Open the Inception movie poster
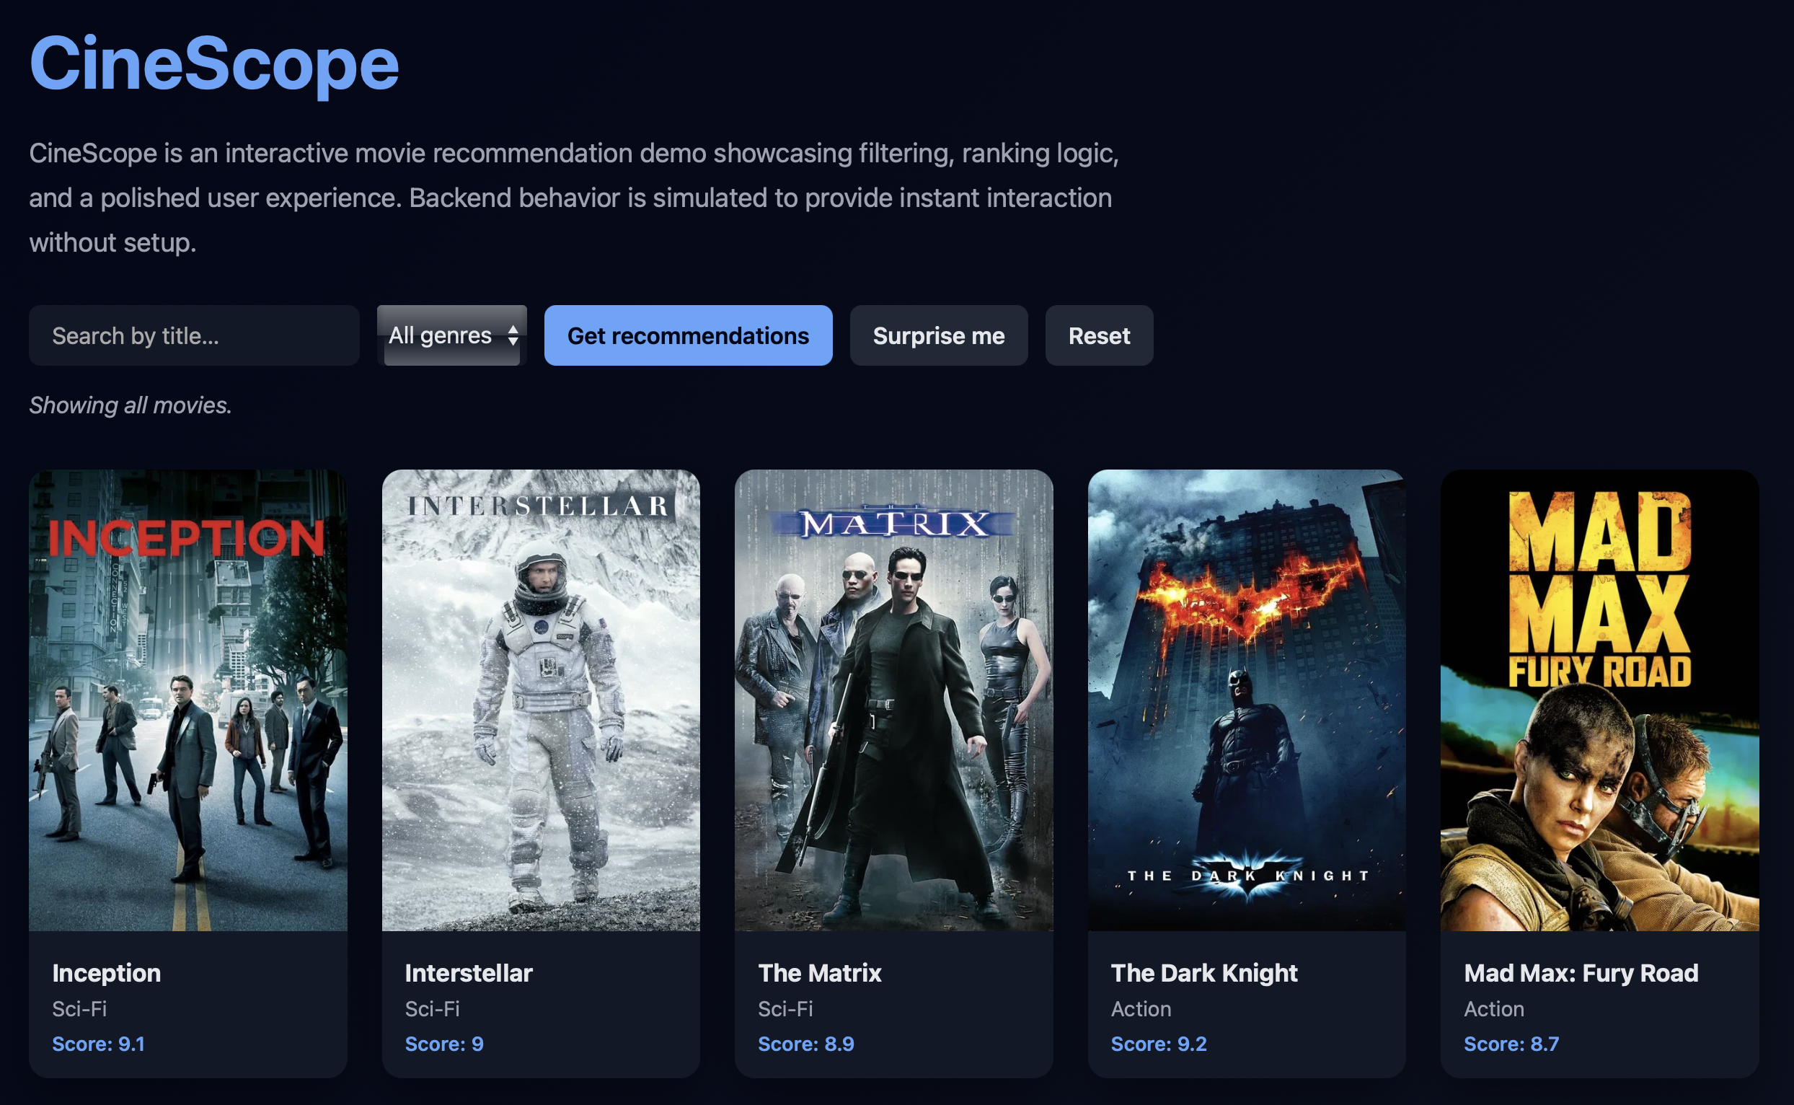This screenshot has height=1105, width=1794. (187, 700)
